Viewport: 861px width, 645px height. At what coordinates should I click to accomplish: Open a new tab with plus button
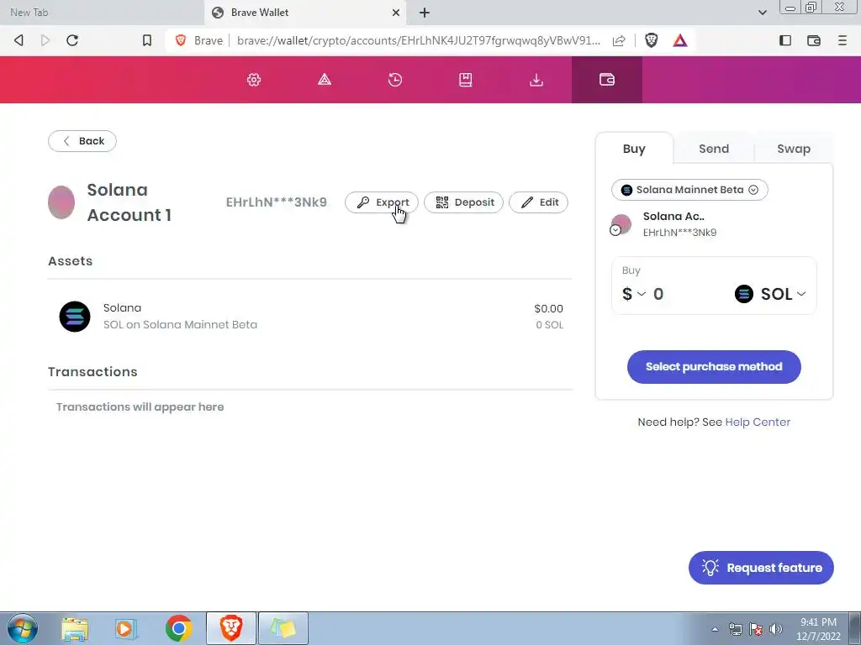(425, 13)
